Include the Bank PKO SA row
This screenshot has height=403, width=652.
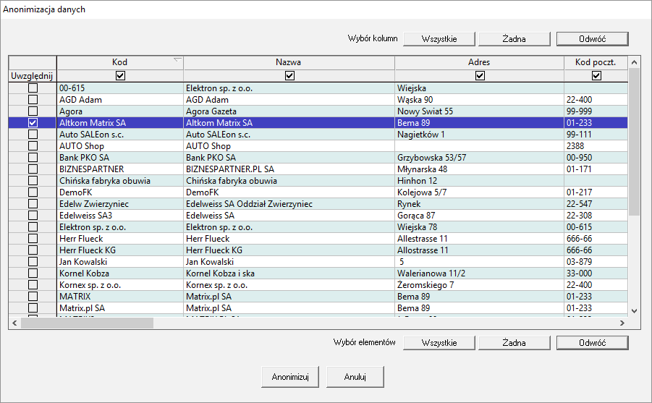33,157
